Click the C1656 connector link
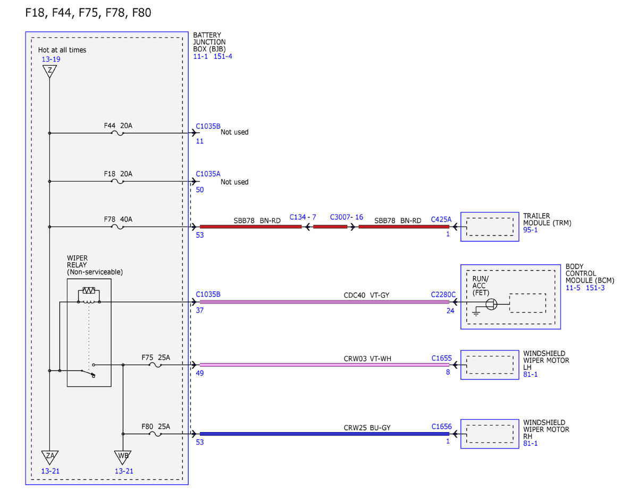This screenshot has width=638, height=492. [441, 426]
